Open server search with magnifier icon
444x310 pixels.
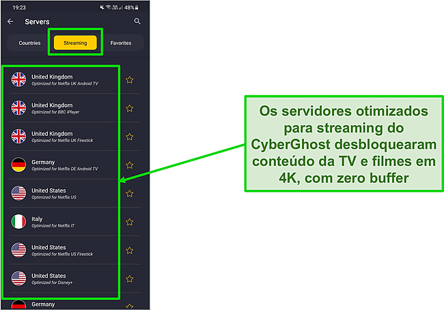click(x=137, y=21)
